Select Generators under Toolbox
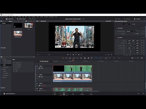The width and height of the screenshot is (146, 109). coord(6,67)
